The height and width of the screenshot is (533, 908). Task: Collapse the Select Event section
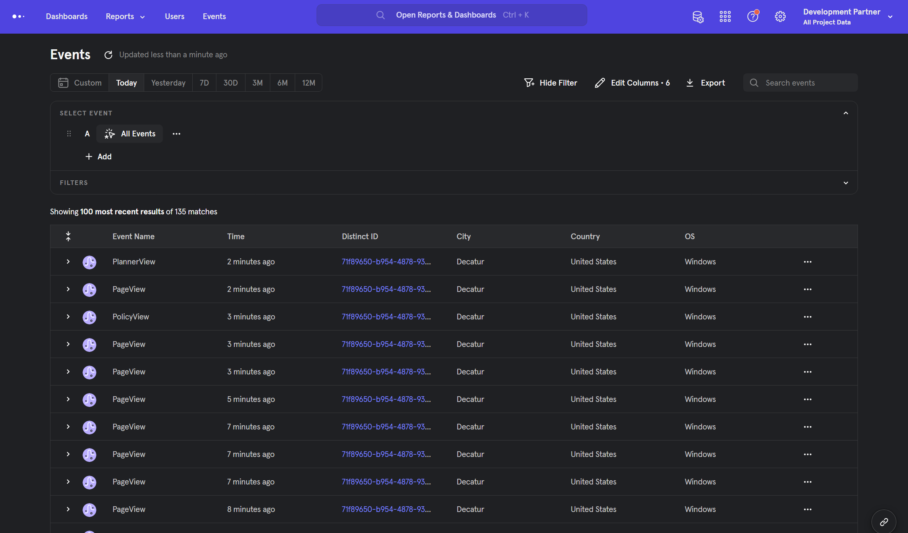point(846,113)
